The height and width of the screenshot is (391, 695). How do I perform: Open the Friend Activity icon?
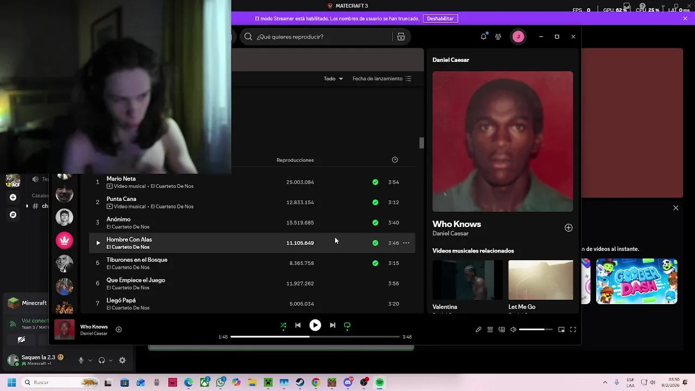click(498, 36)
